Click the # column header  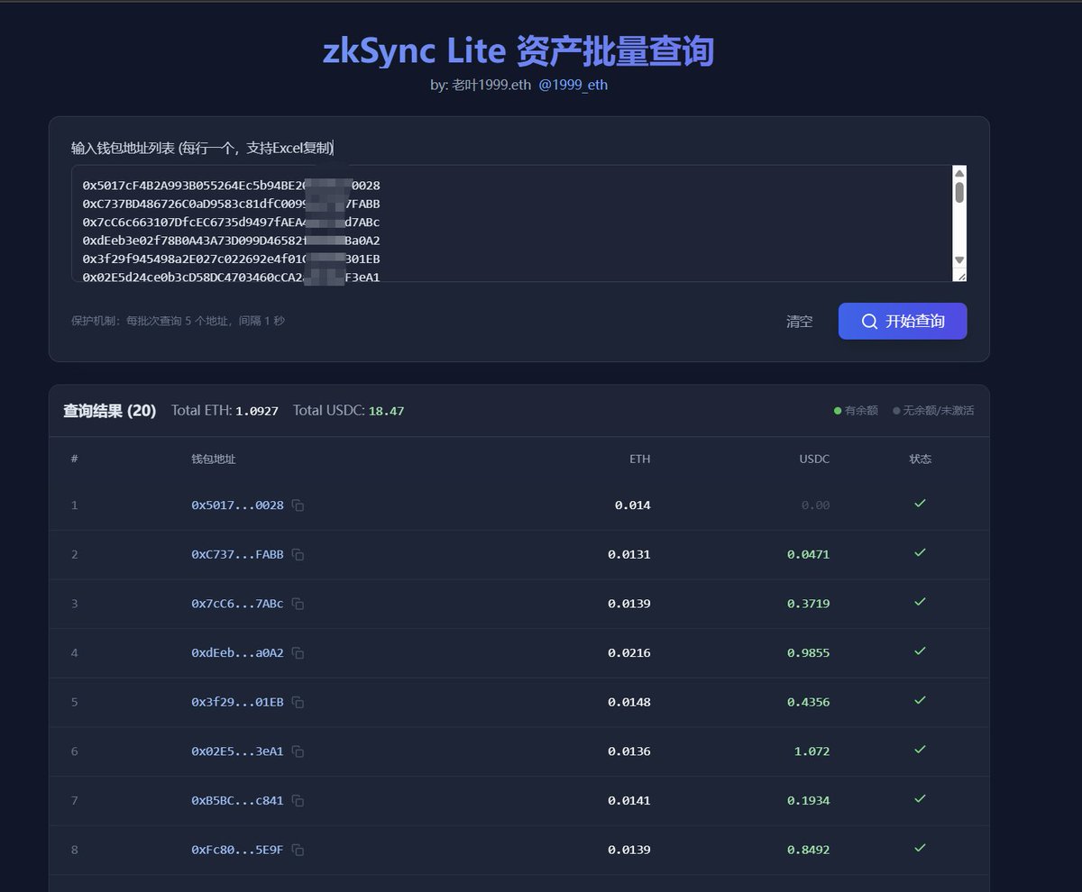tap(74, 460)
